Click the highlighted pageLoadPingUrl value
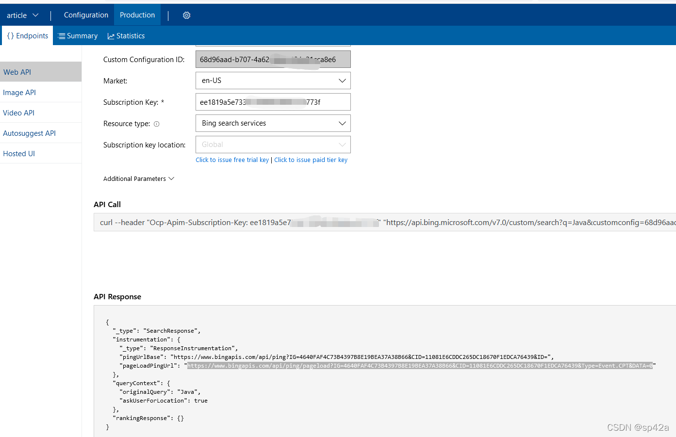The width and height of the screenshot is (676, 437). tap(420, 366)
